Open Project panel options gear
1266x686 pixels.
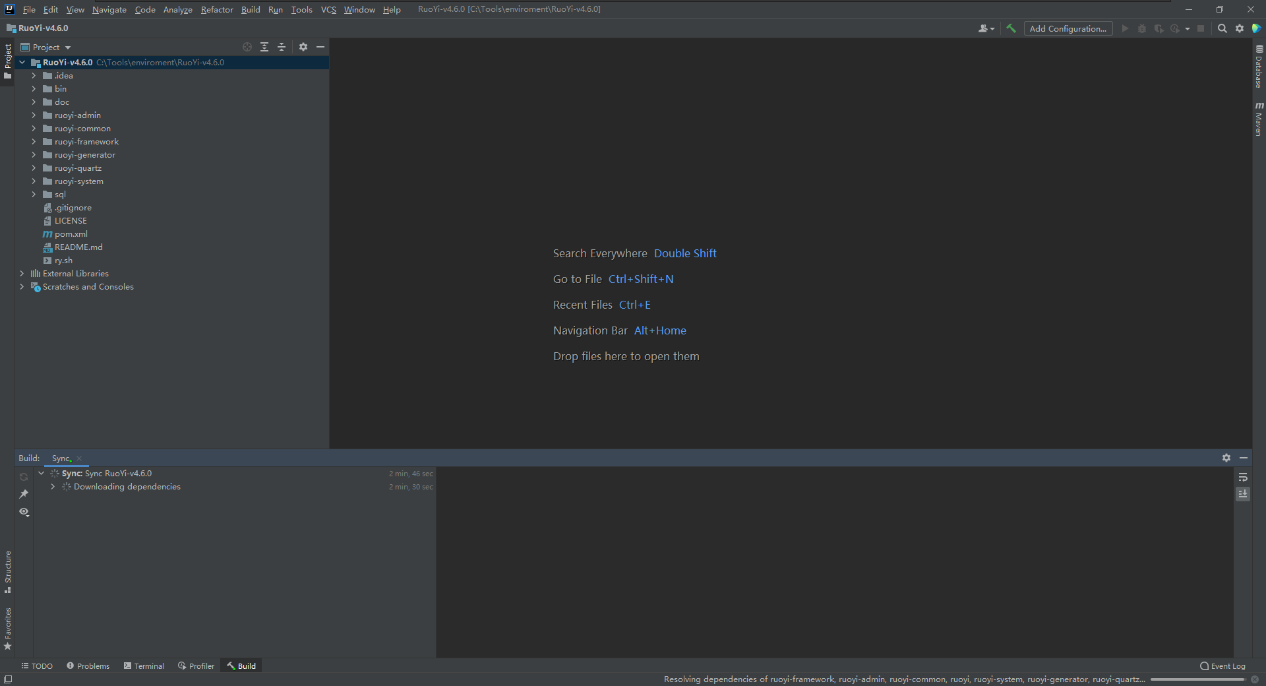(x=303, y=47)
